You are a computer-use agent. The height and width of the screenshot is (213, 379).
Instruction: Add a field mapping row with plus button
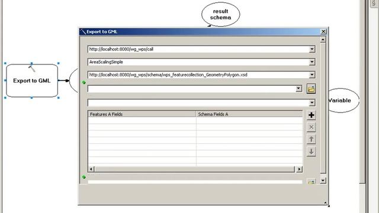tap(311, 115)
